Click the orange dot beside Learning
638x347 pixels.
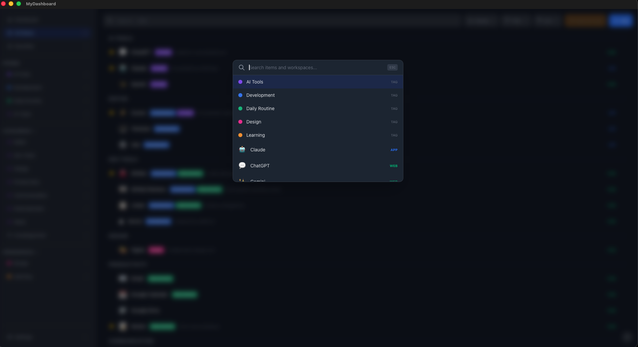(x=241, y=135)
